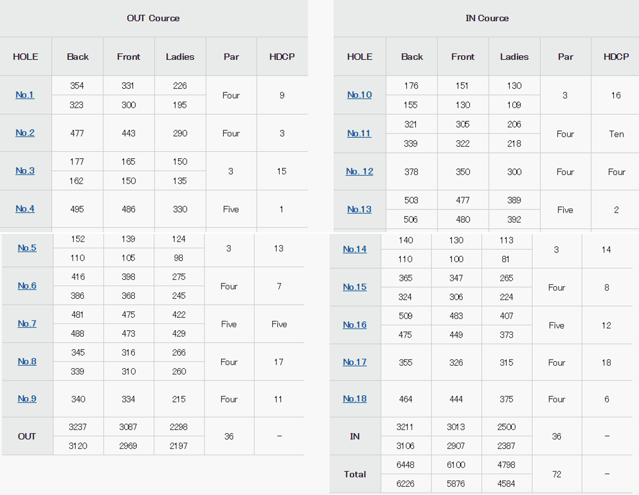Select No.13 back distance 503
639x495 pixels.
pos(411,200)
